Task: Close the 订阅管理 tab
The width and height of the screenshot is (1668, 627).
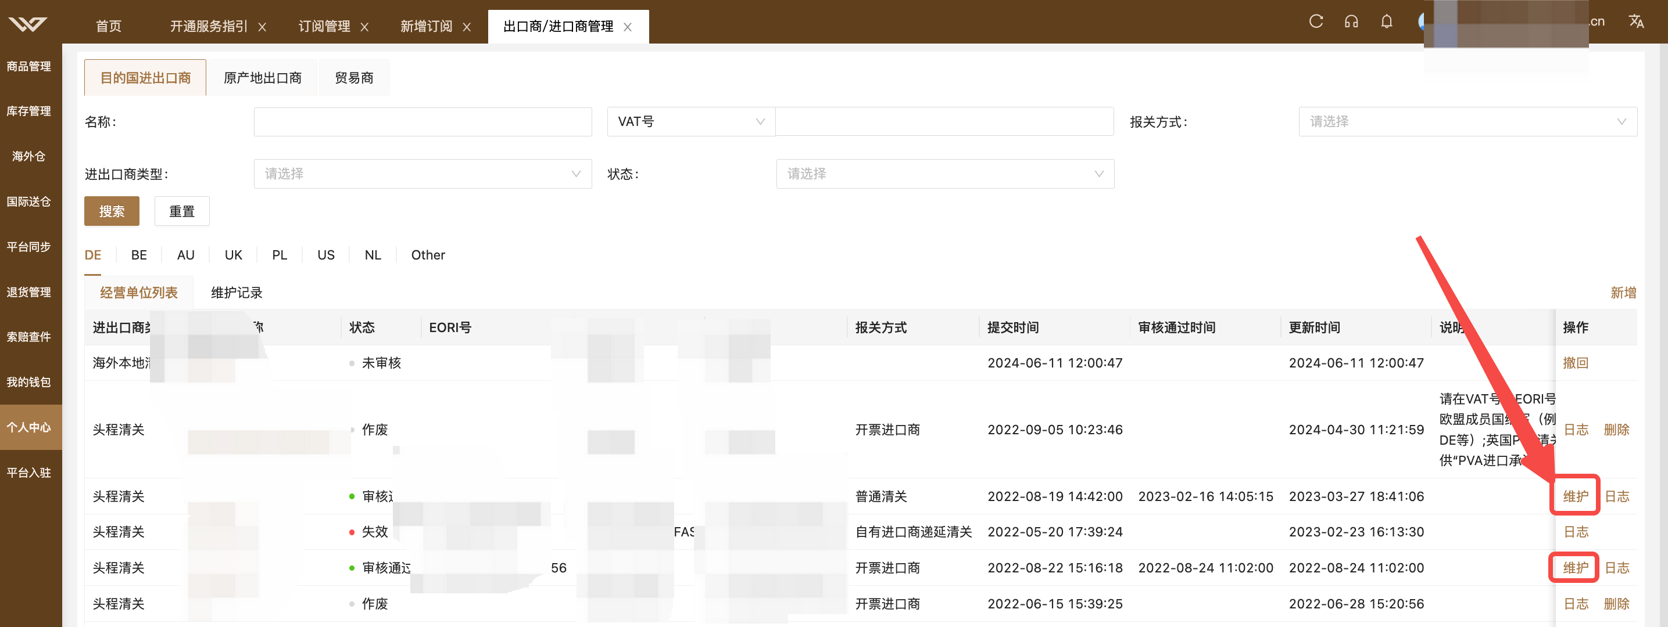Action: 364,27
